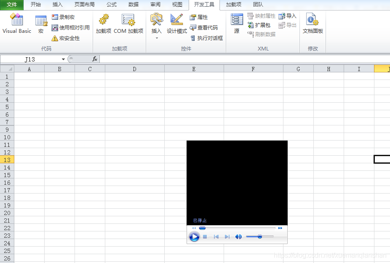Click the media seek progress bar
Screen dimensions: 390x263
click(x=237, y=228)
